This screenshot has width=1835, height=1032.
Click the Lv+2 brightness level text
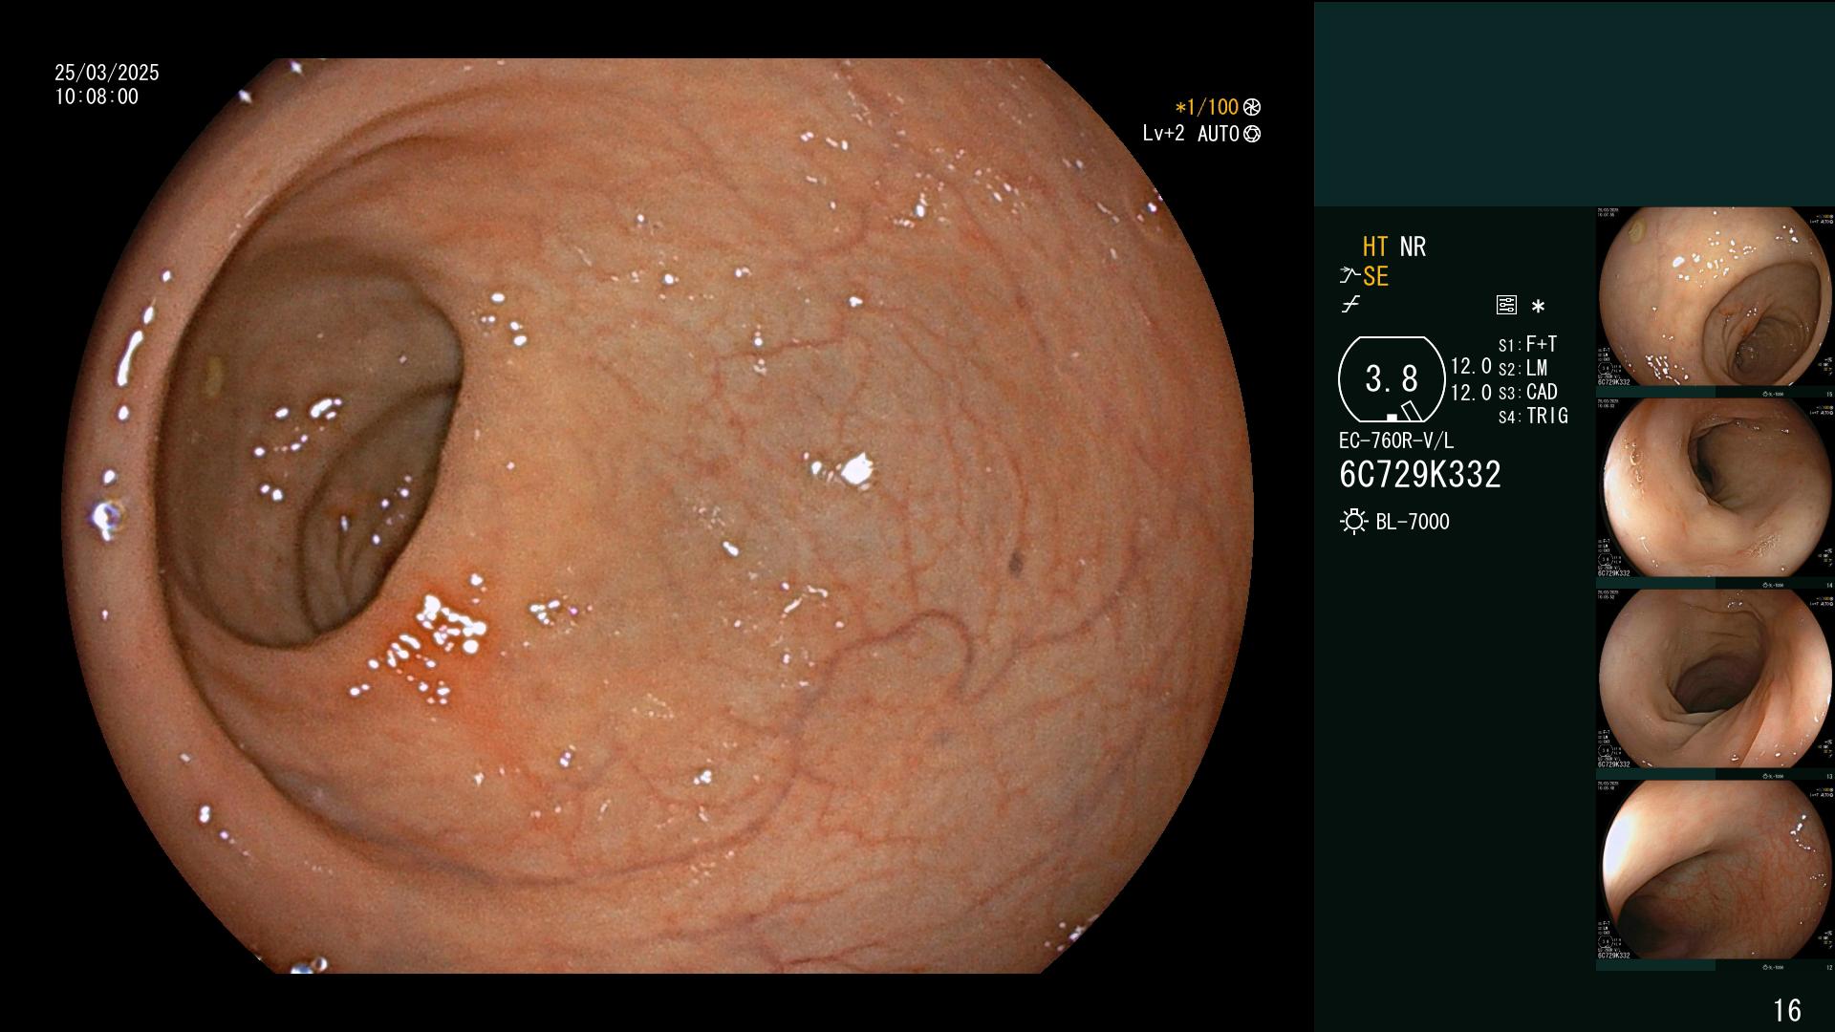tap(1163, 134)
